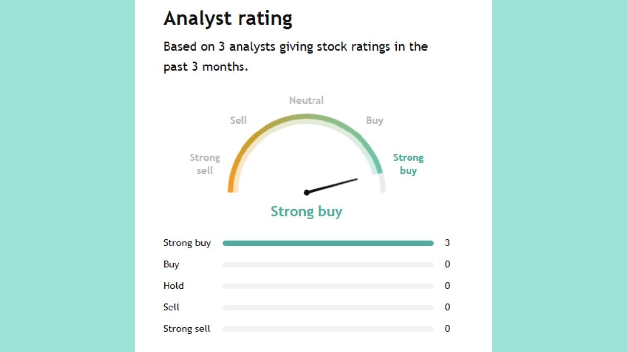This screenshot has width=627, height=352.
Task: Click the empty Strong sell rating bar
Action: point(328,329)
